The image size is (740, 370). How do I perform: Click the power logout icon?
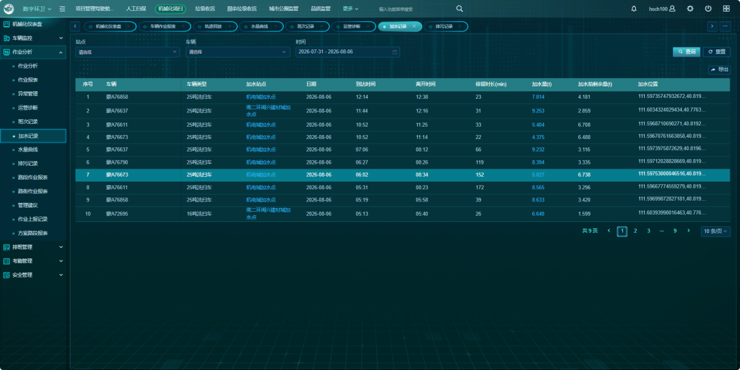click(x=708, y=8)
